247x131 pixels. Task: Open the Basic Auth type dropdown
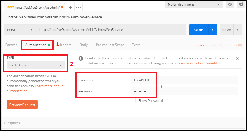[x=36, y=65]
